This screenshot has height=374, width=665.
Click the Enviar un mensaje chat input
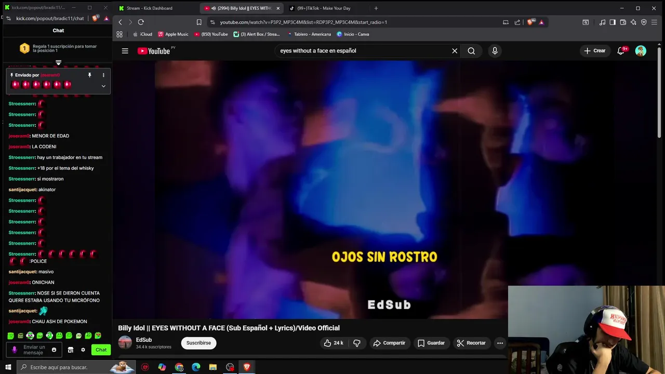coord(34,350)
